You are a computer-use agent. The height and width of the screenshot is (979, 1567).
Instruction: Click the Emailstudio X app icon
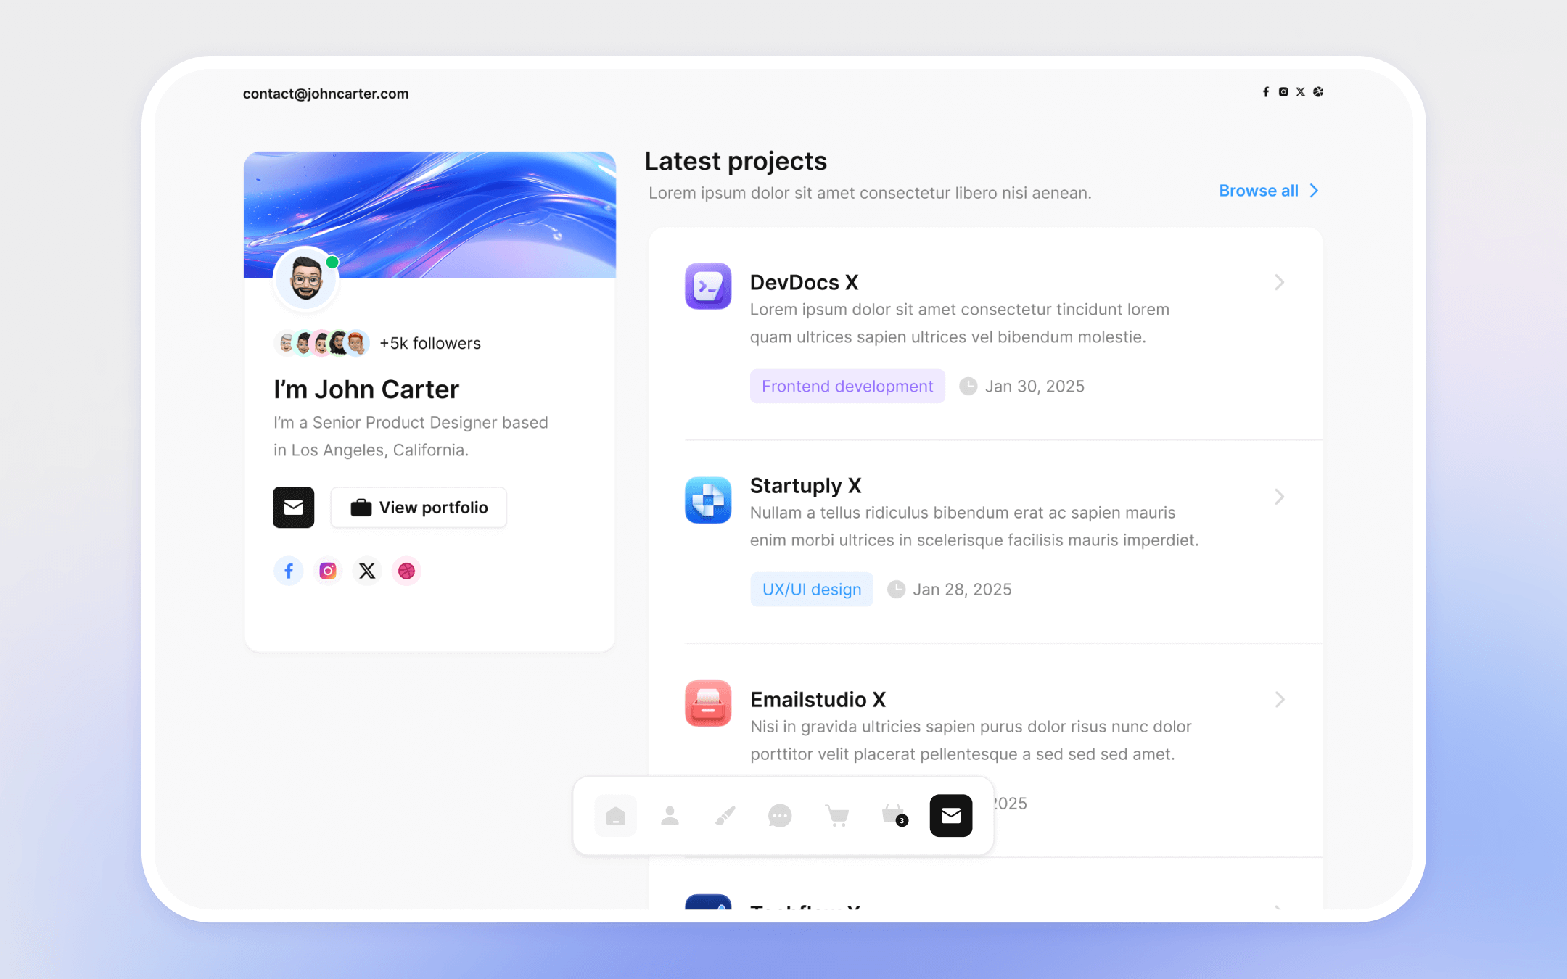708,703
